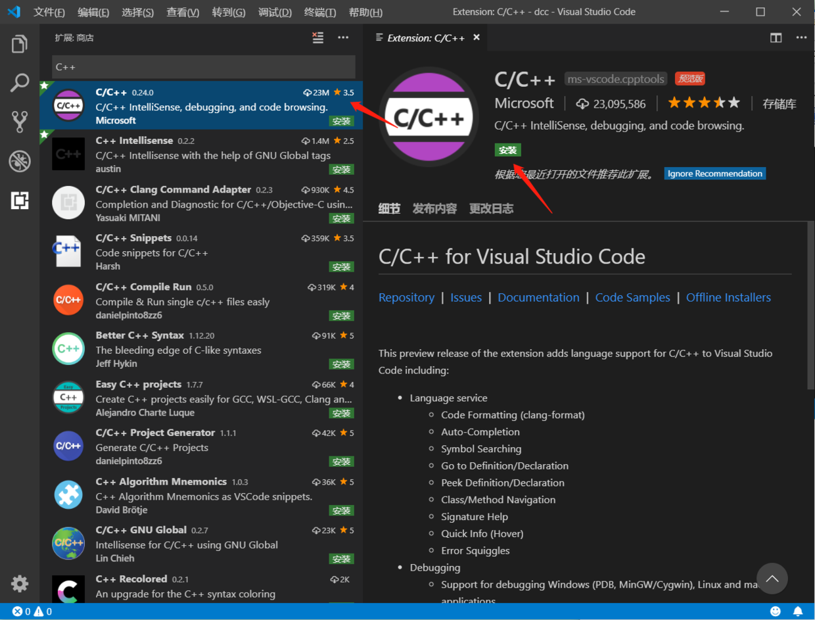The image size is (815, 620).
Task: Open the Code Samples link
Action: tap(632, 297)
